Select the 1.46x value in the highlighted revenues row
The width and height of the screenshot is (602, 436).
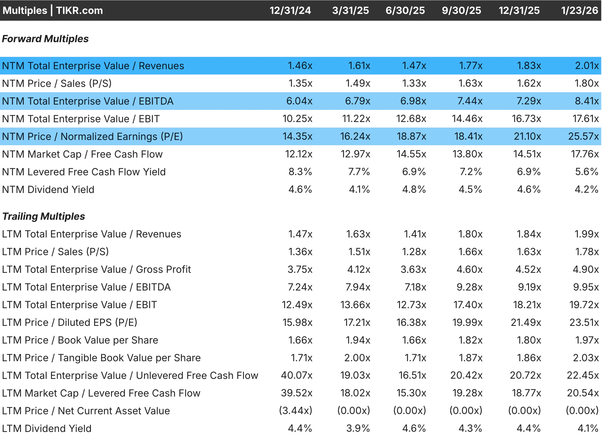click(x=300, y=66)
